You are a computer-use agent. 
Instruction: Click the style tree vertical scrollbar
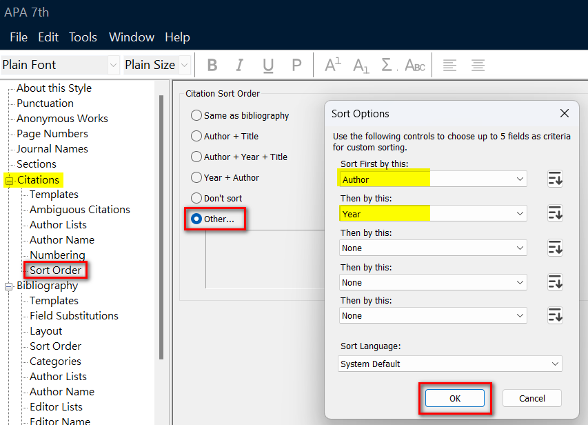[x=161, y=227]
